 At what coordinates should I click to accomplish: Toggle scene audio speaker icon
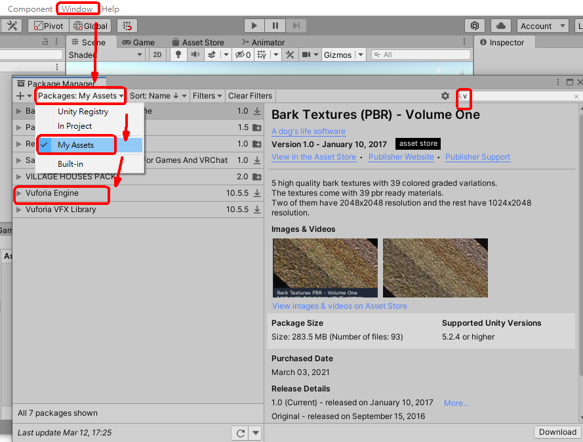point(195,55)
